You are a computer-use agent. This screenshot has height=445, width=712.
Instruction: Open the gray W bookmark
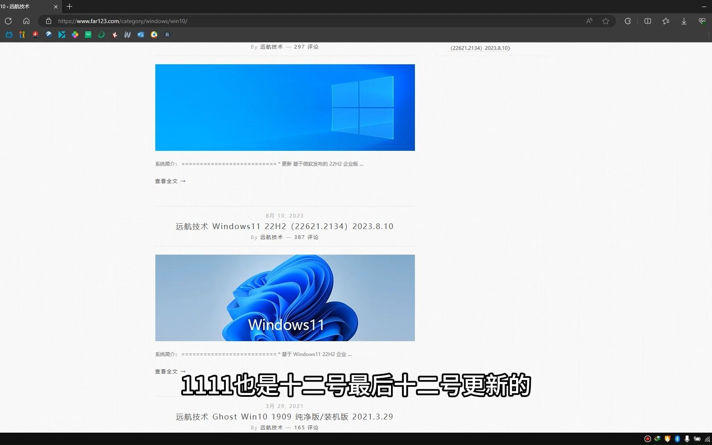coord(128,35)
